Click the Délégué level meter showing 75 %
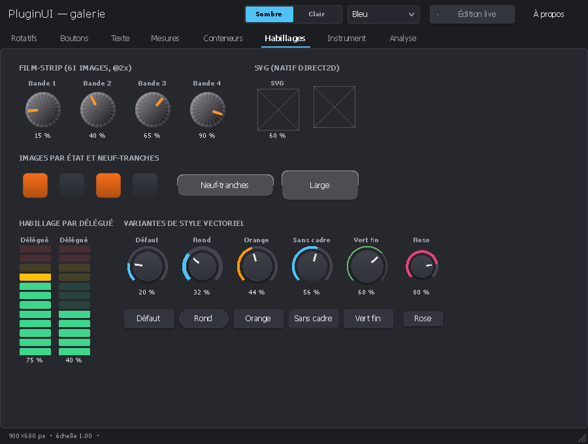 click(x=35, y=300)
